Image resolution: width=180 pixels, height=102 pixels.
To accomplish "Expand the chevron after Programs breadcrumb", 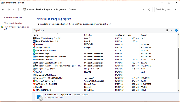I will [x=54, y=9].
